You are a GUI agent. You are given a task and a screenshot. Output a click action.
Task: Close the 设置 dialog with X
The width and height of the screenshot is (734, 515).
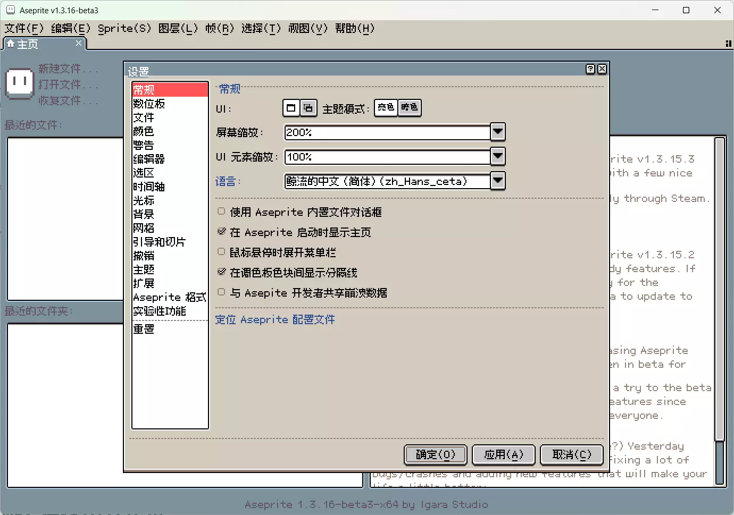coord(602,69)
